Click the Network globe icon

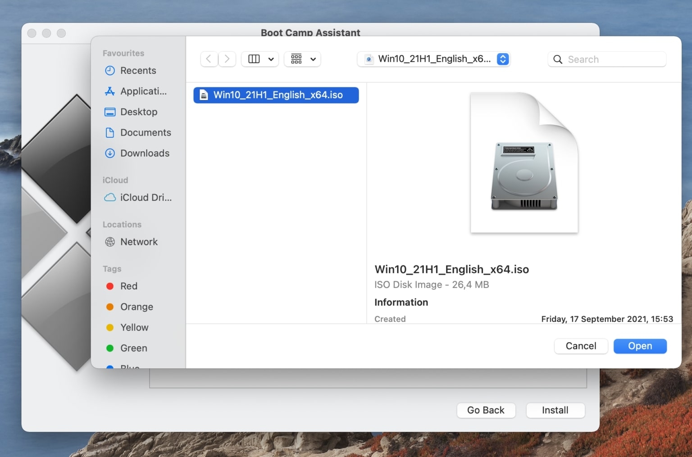[110, 242]
